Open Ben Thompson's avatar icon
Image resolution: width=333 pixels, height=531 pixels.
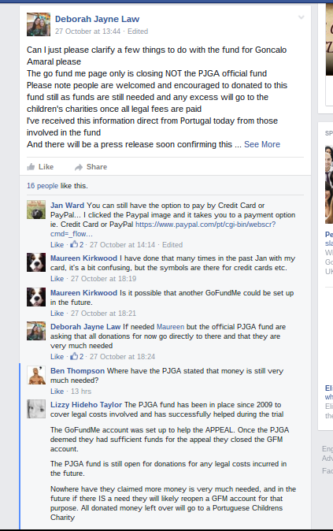pos(36,375)
